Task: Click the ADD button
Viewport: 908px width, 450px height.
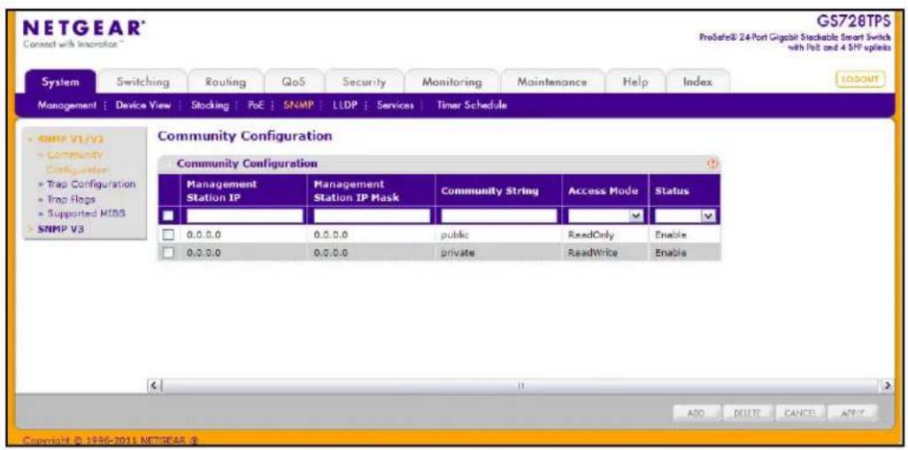Action: (696, 412)
